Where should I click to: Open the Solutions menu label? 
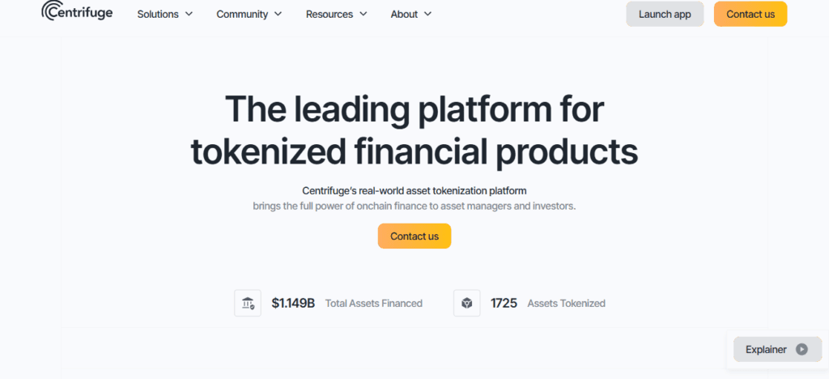click(159, 14)
